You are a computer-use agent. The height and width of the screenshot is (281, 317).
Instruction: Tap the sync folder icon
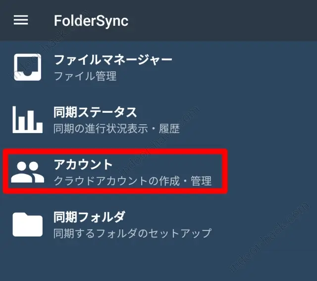(x=28, y=225)
